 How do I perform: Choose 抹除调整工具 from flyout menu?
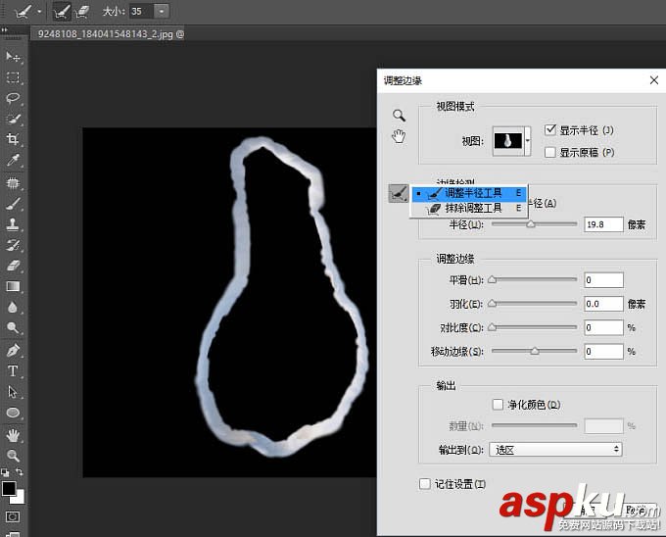point(469,208)
